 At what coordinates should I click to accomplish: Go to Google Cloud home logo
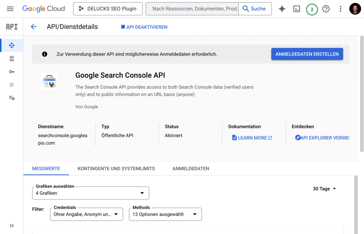(44, 9)
